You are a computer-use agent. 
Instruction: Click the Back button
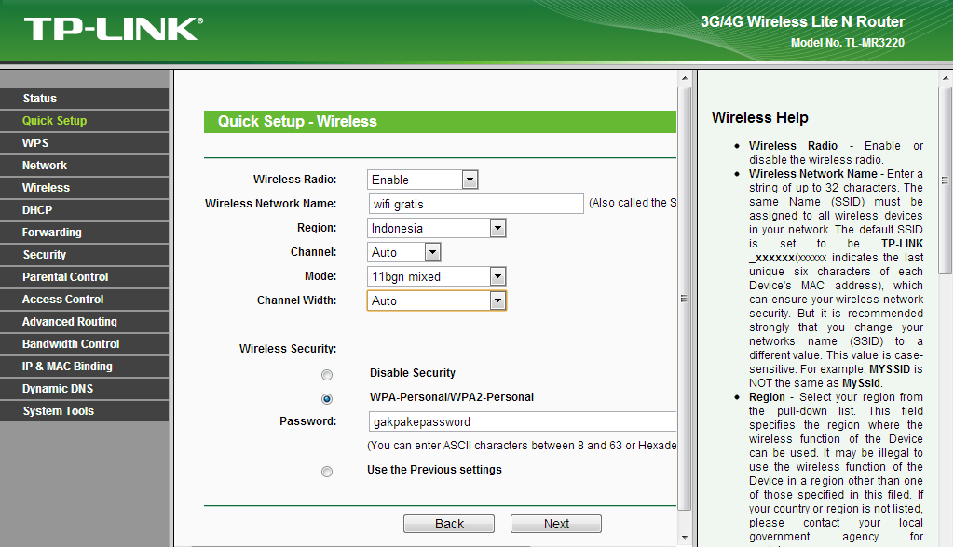point(449,523)
